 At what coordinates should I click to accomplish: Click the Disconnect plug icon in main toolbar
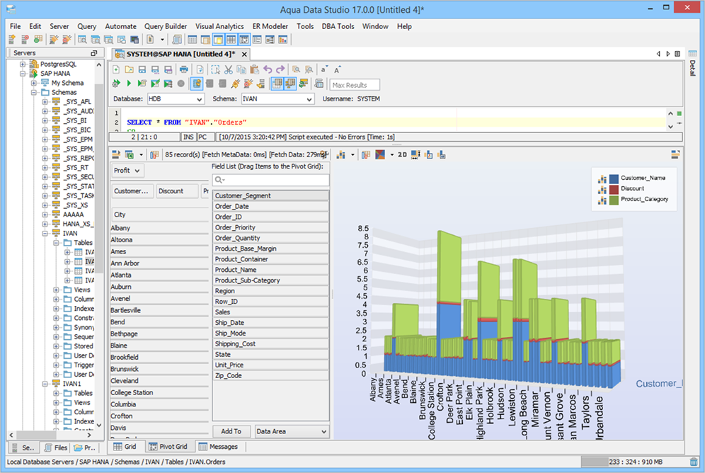click(x=67, y=40)
